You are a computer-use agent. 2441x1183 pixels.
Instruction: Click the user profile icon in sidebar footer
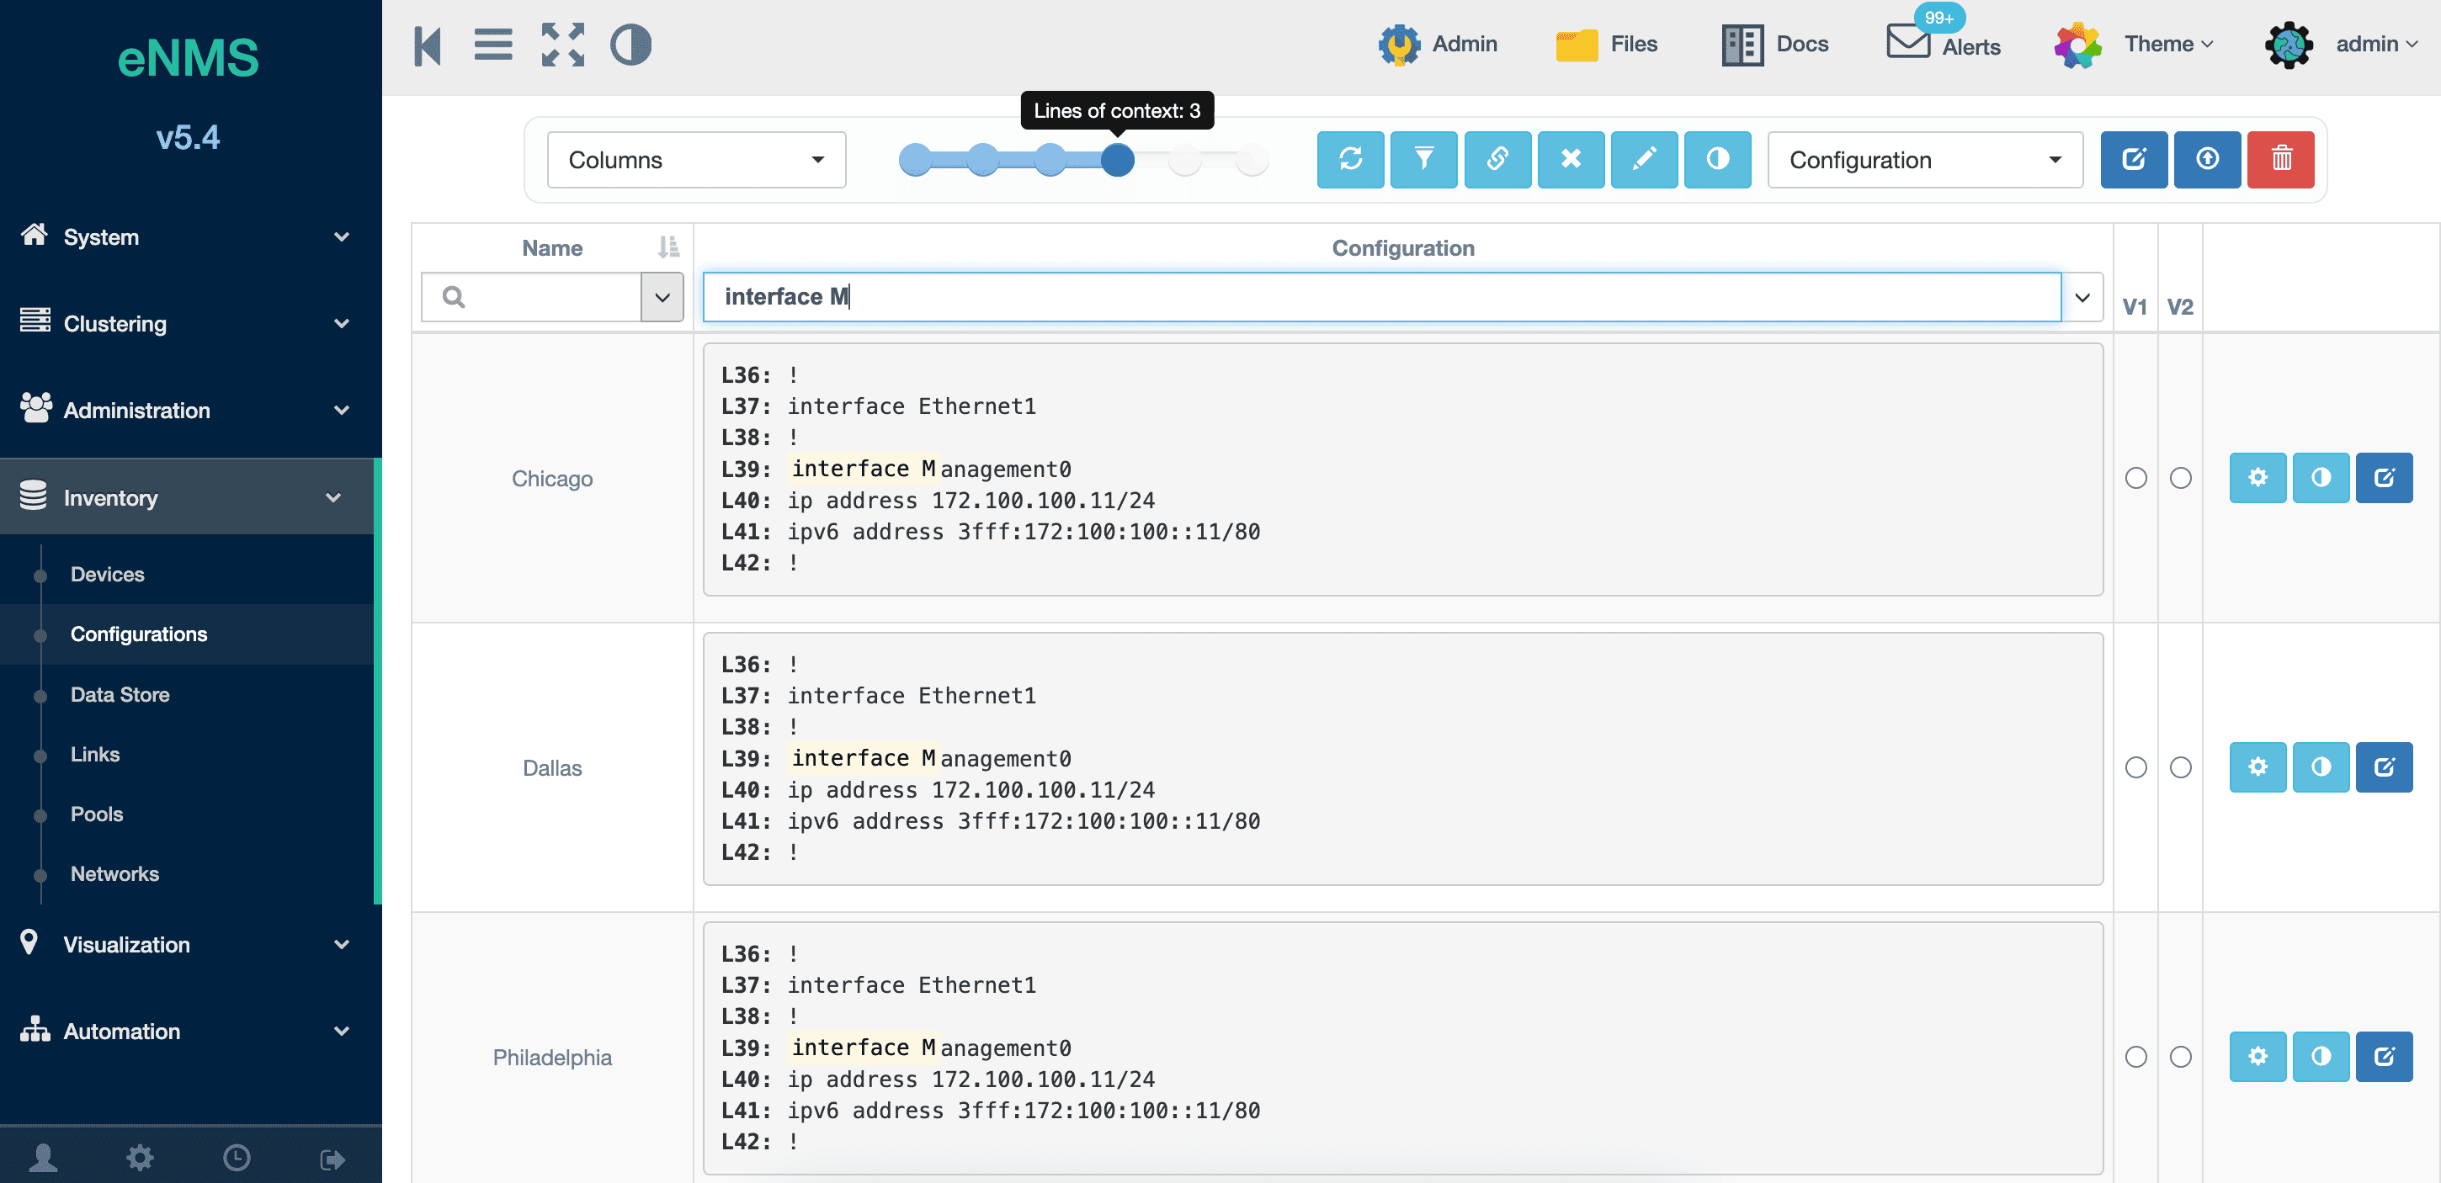click(44, 1158)
